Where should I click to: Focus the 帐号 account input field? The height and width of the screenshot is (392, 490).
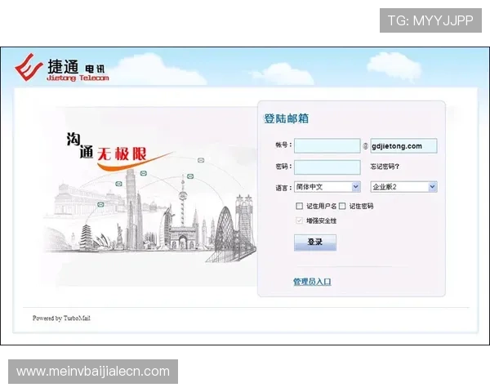(327, 145)
